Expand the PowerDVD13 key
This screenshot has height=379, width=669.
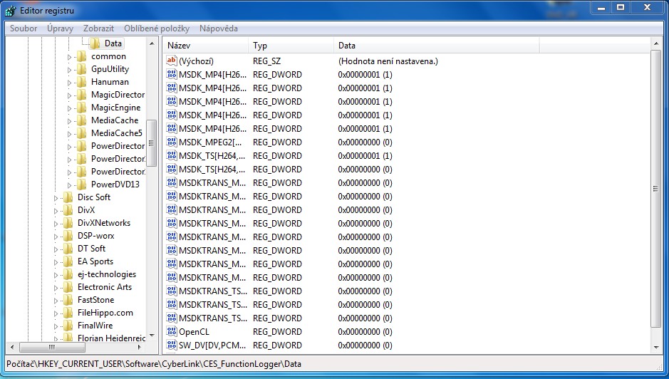pos(69,185)
